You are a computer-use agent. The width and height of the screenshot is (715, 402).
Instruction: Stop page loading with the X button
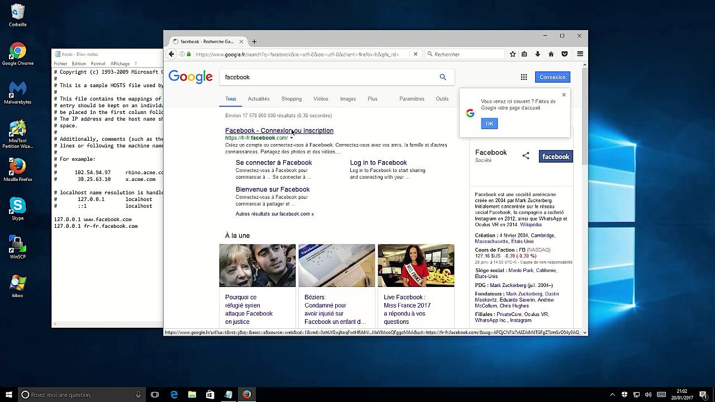point(416,54)
